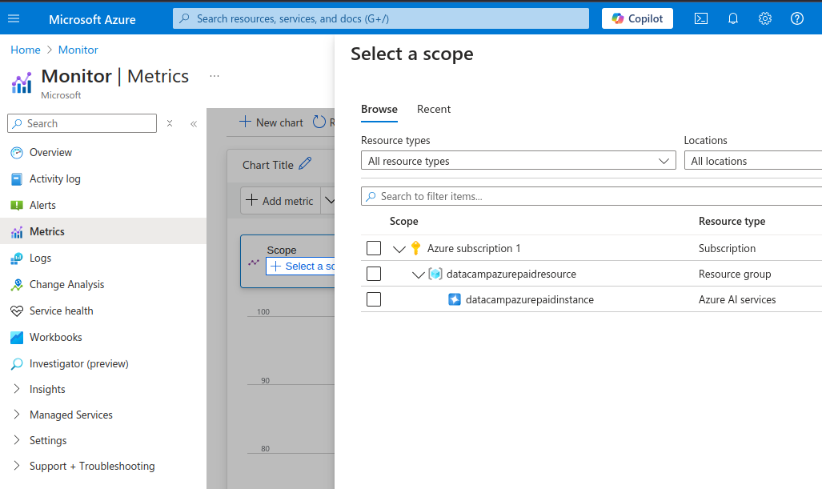This screenshot has width=822, height=489.
Task: Switch to the Browse tab
Action: point(379,109)
